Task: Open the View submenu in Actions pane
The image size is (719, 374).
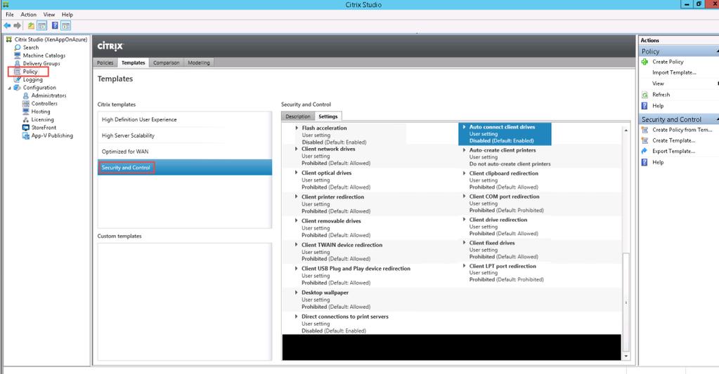Action: [x=658, y=84]
